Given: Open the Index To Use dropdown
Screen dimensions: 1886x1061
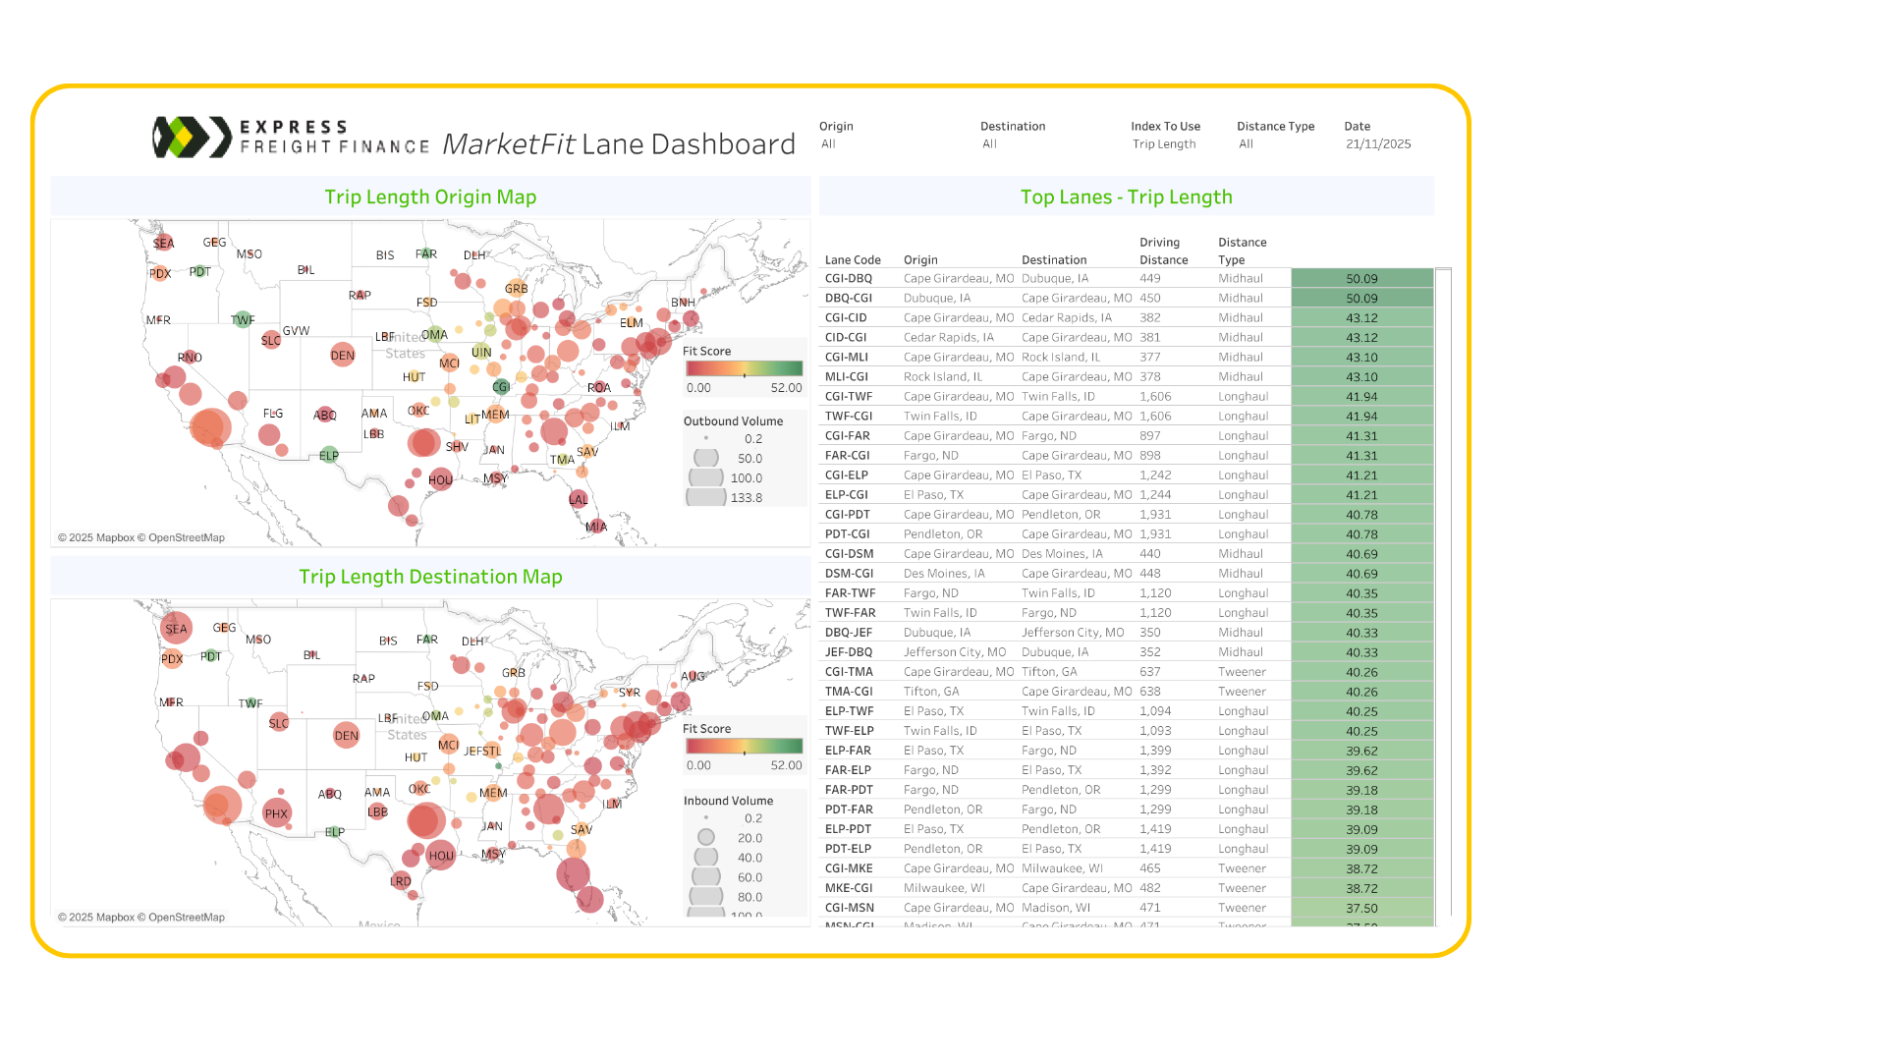Looking at the screenshot, I should pos(1164,144).
